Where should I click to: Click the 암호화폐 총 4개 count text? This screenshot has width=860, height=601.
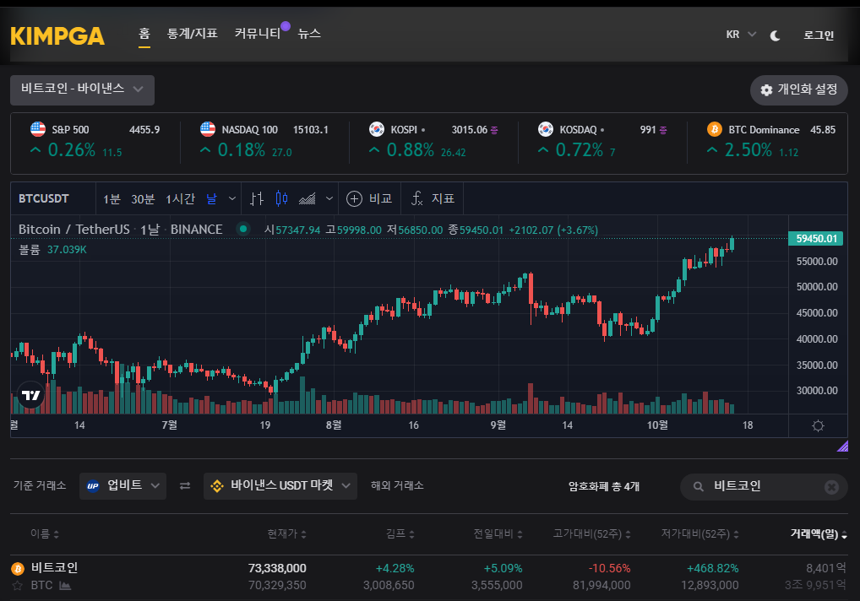[604, 486]
